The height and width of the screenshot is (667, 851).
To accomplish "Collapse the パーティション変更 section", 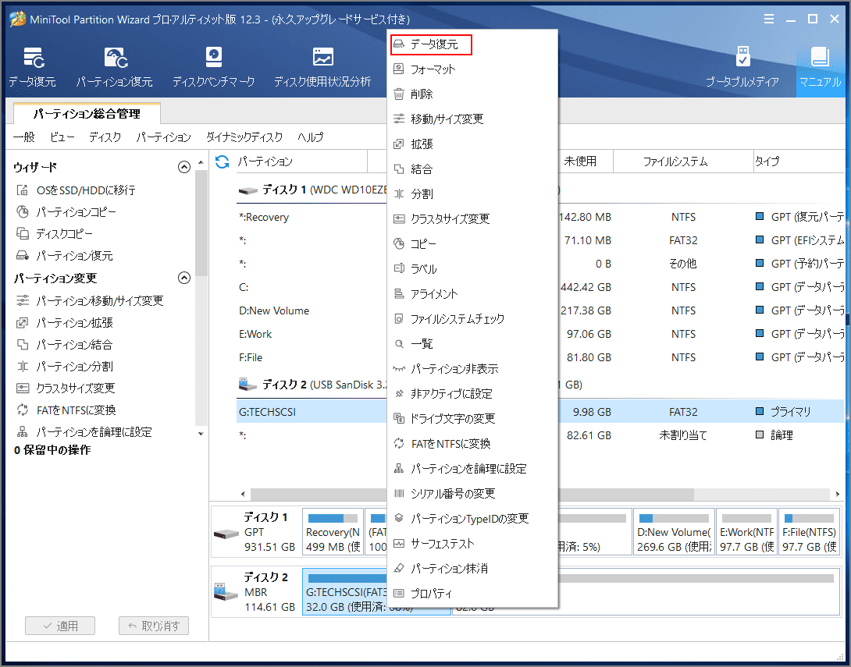I will [x=184, y=277].
